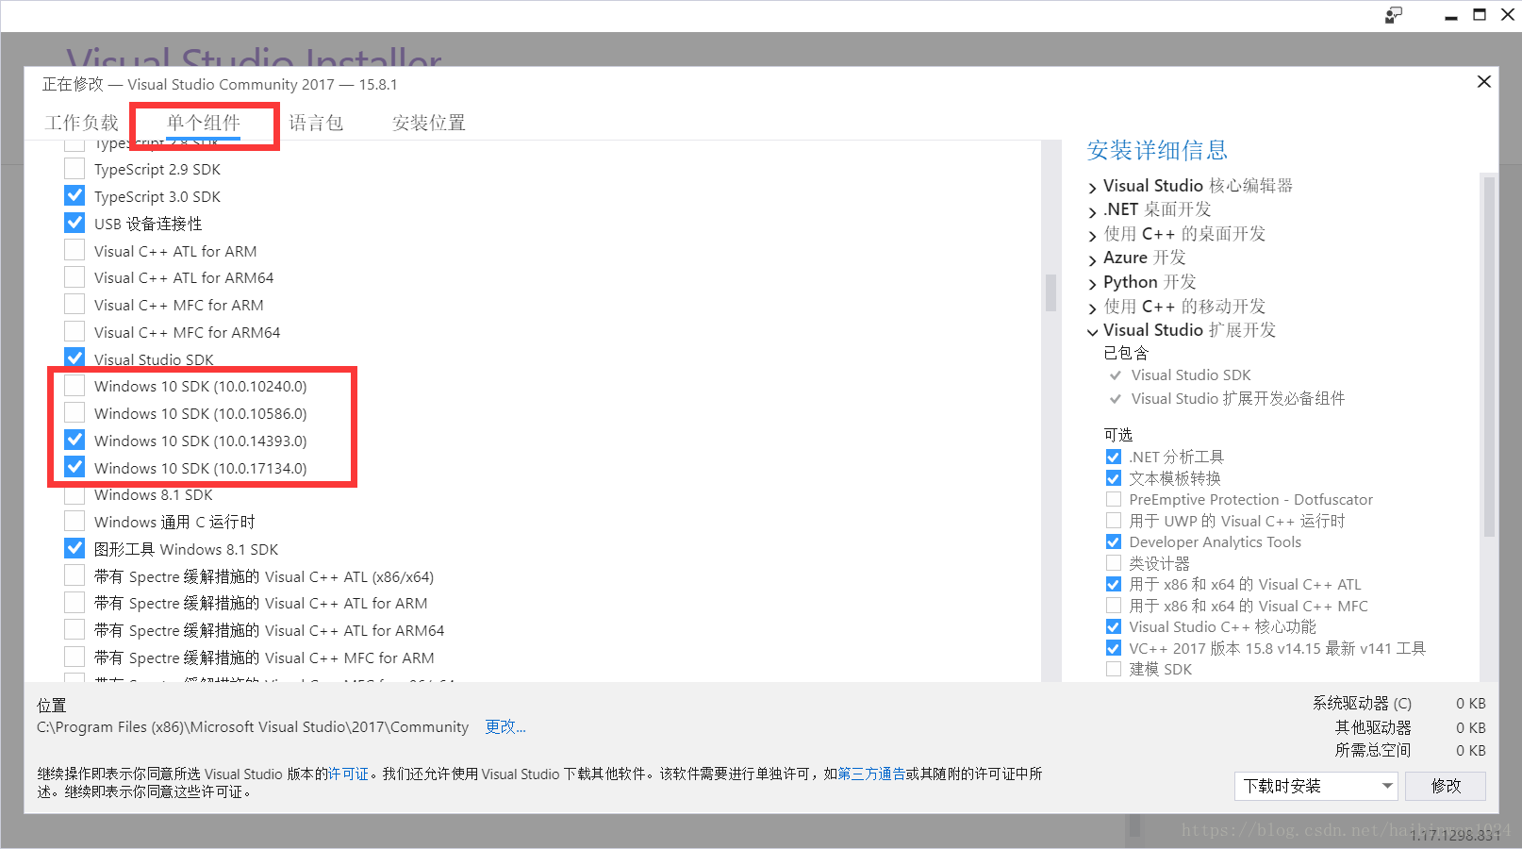Disable Developer Analytics Tools
The image size is (1522, 849).
point(1114,541)
